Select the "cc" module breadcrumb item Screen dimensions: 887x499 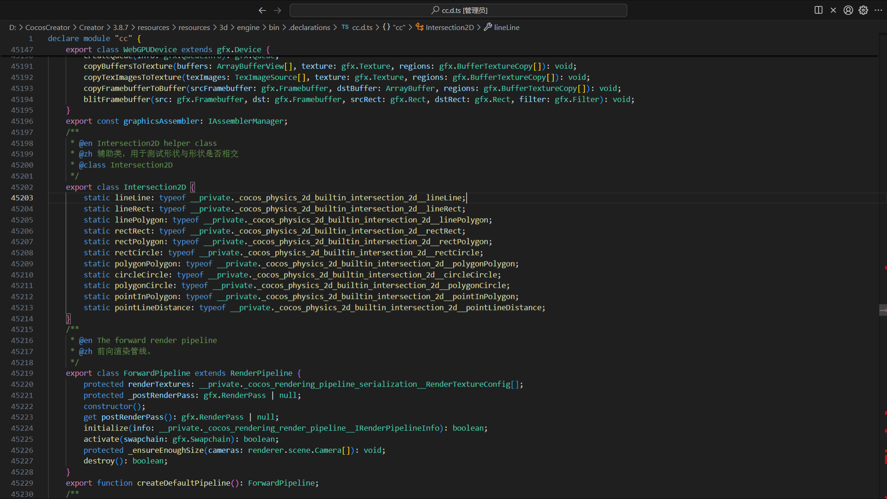(x=399, y=27)
